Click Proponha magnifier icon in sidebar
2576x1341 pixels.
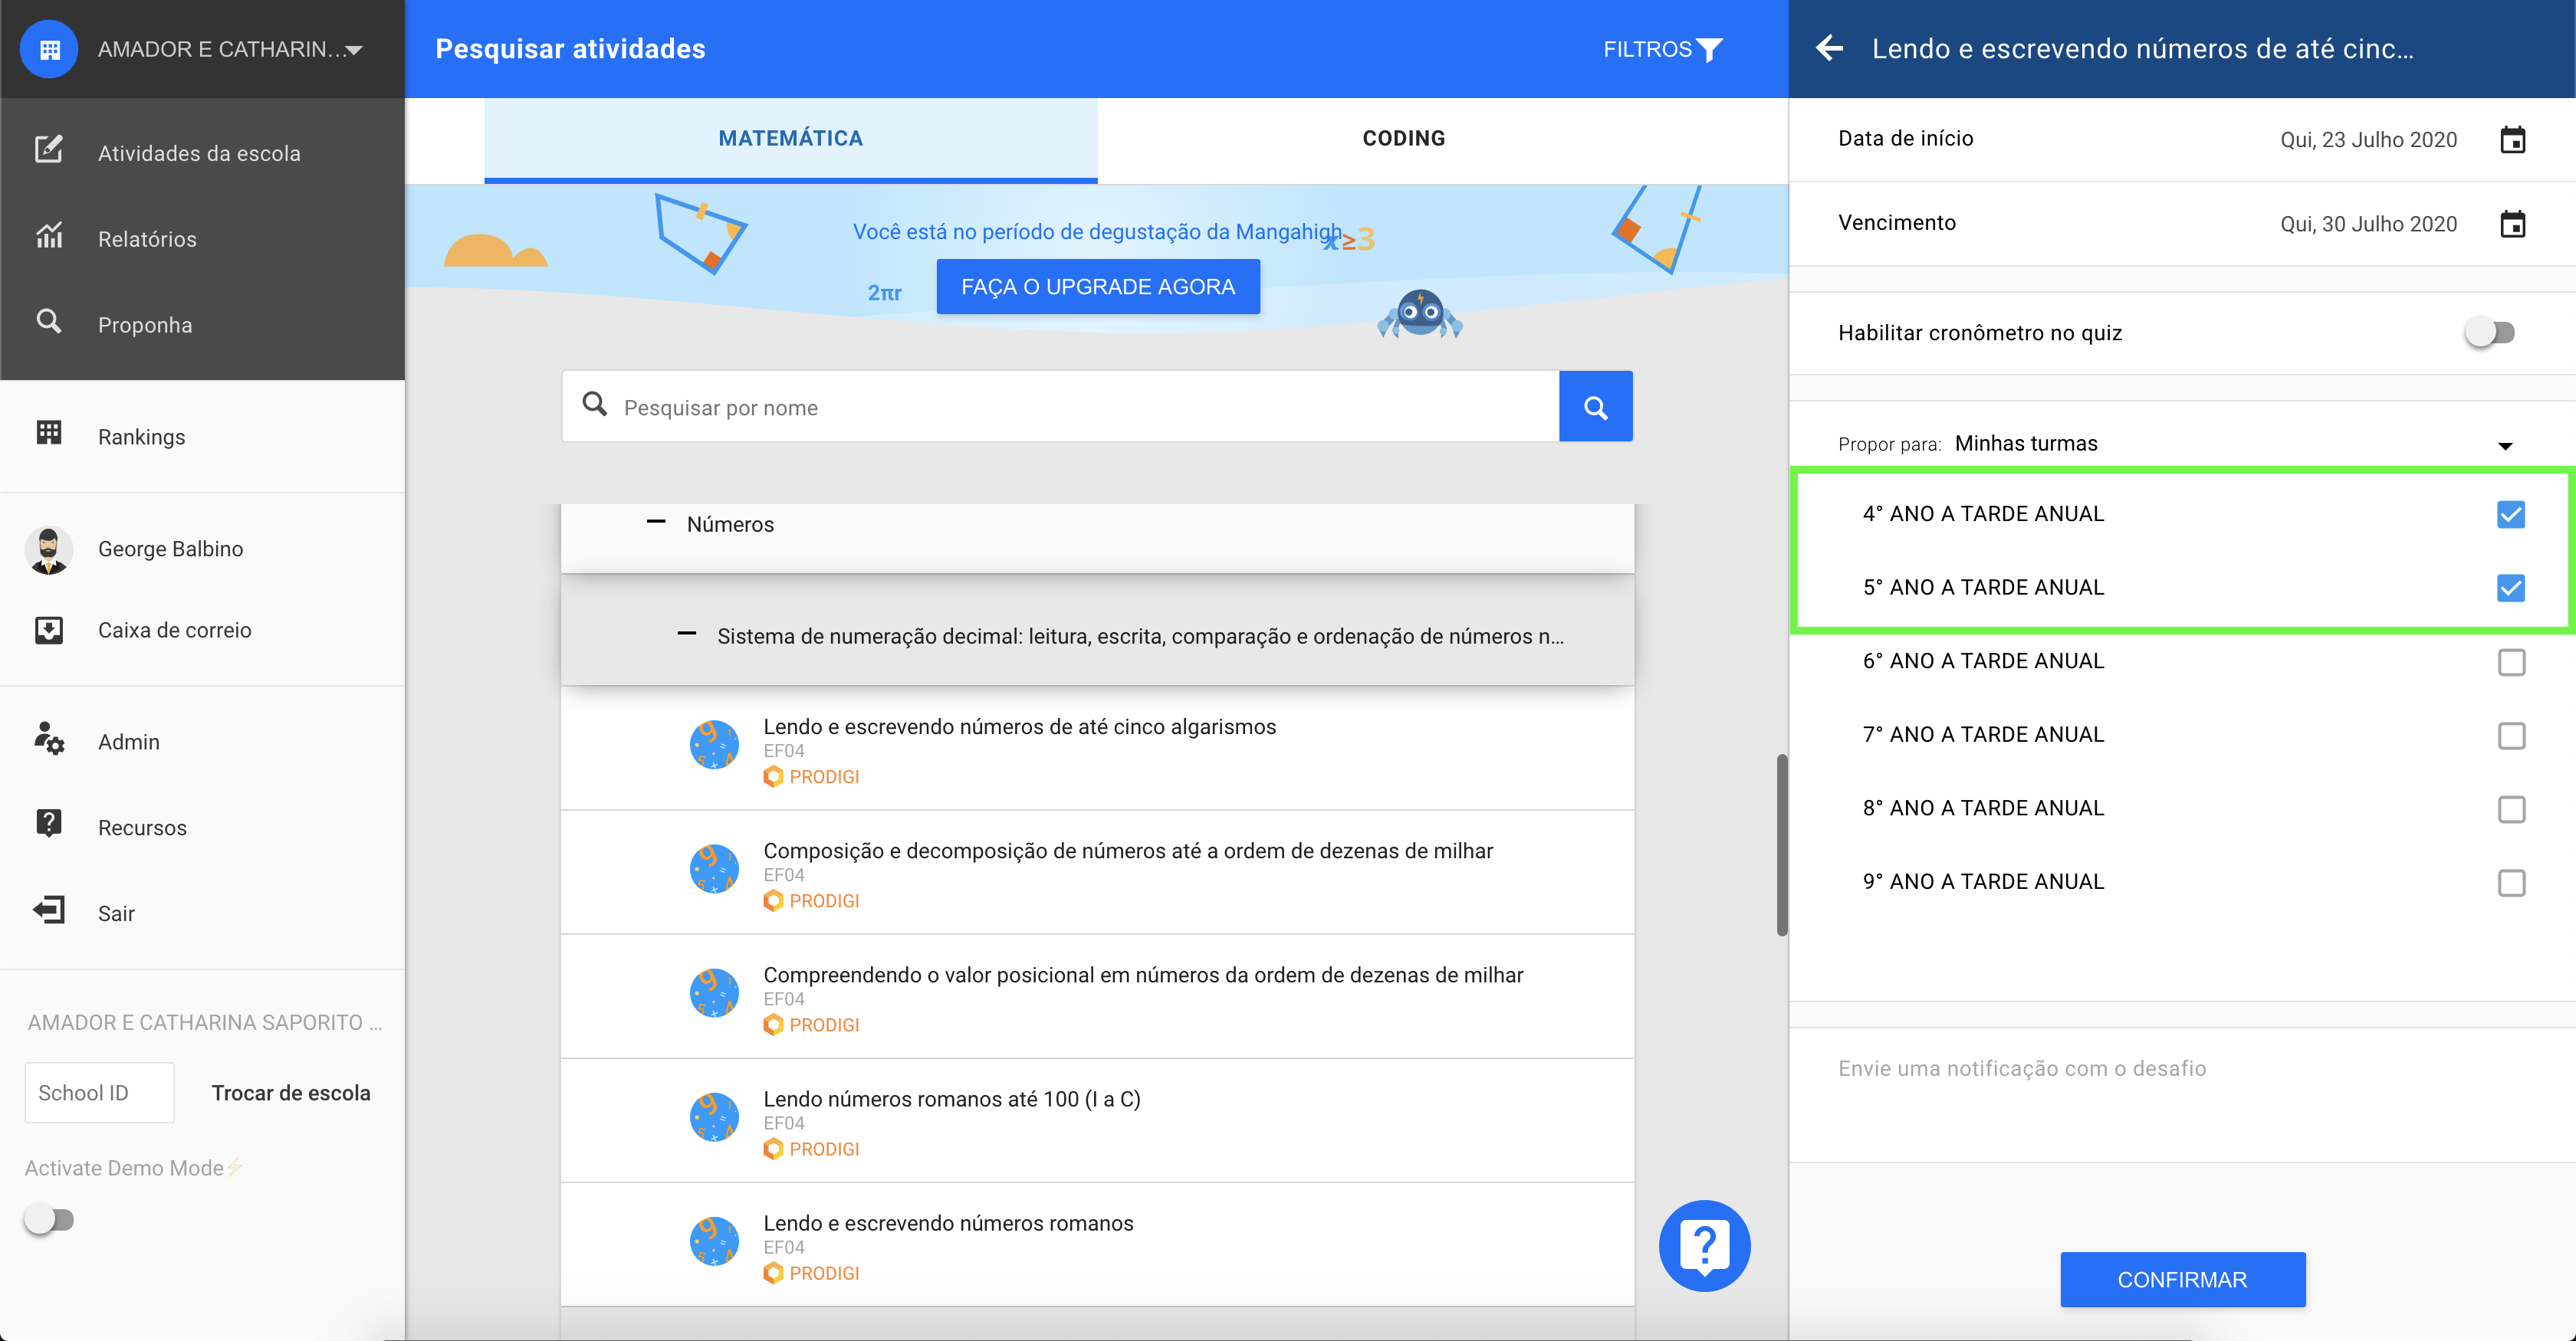click(49, 322)
